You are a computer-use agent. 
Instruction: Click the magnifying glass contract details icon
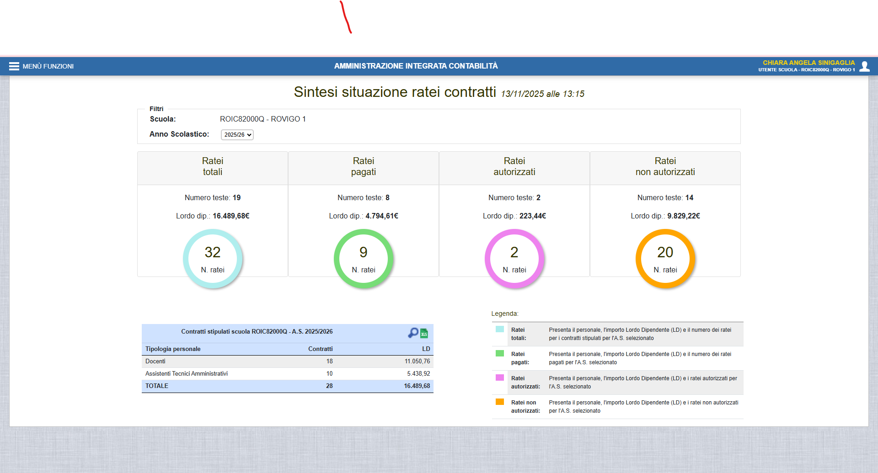[413, 333]
